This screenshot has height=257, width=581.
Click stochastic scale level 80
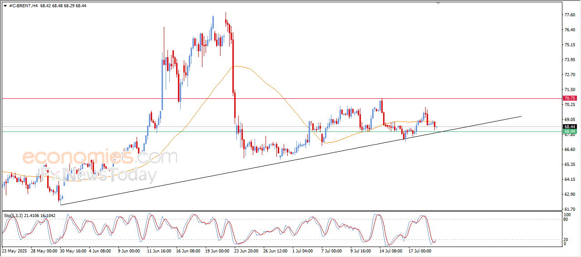[x=566, y=219]
